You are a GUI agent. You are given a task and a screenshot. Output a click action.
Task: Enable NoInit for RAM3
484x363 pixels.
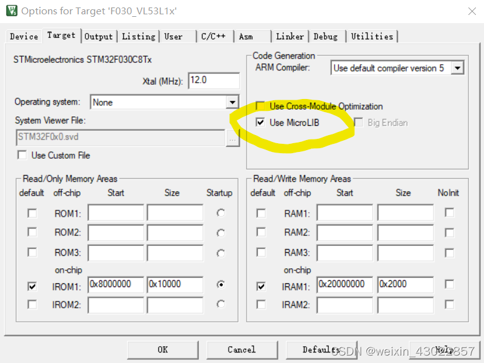click(x=450, y=253)
